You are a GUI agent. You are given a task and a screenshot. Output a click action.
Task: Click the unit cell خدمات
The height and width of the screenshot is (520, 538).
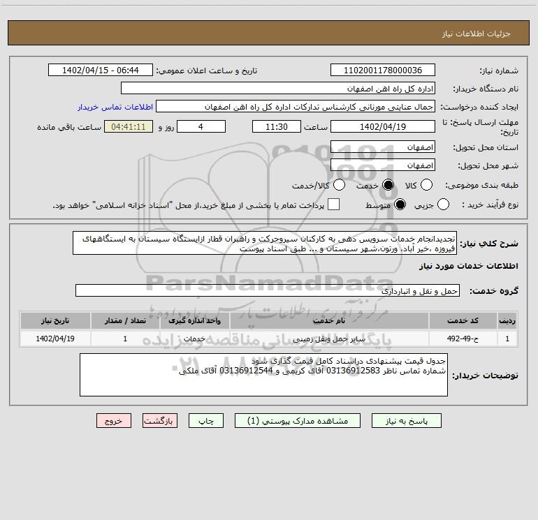point(194,339)
